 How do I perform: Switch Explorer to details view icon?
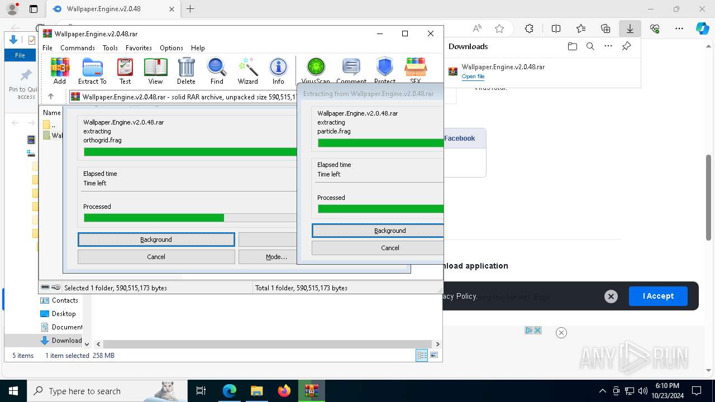pos(422,355)
